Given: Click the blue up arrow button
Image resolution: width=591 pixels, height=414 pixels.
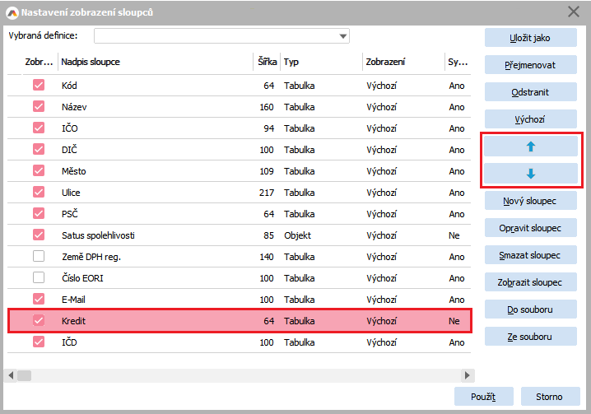Looking at the screenshot, I should coord(530,147).
